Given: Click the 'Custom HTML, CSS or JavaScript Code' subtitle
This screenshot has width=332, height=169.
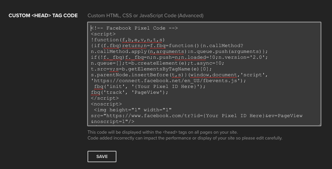Looking at the screenshot, I should tap(145, 16).
